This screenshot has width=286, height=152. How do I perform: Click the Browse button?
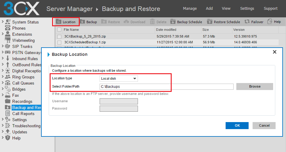pyautogui.click(x=255, y=86)
